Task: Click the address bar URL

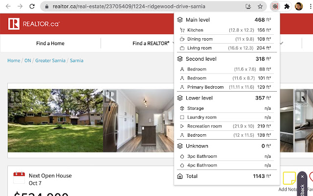Action: click(128, 7)
